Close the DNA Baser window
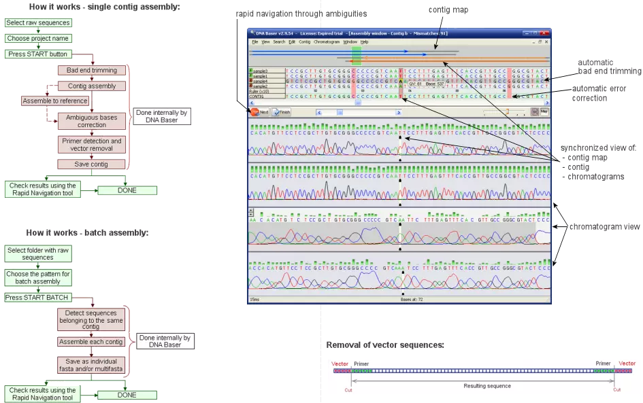The width and height of the screenshot is (643, 403). [544, 33]
